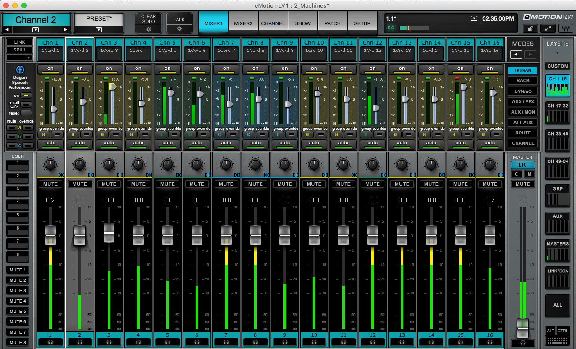Viewport: 576px width, 349px height.
Task: Open the scene 1:1 dropdown arrow
Action: tap(474, 18)
